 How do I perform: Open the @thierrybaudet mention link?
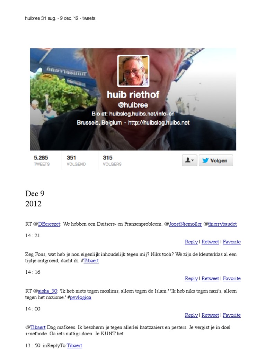pos(222,224)
